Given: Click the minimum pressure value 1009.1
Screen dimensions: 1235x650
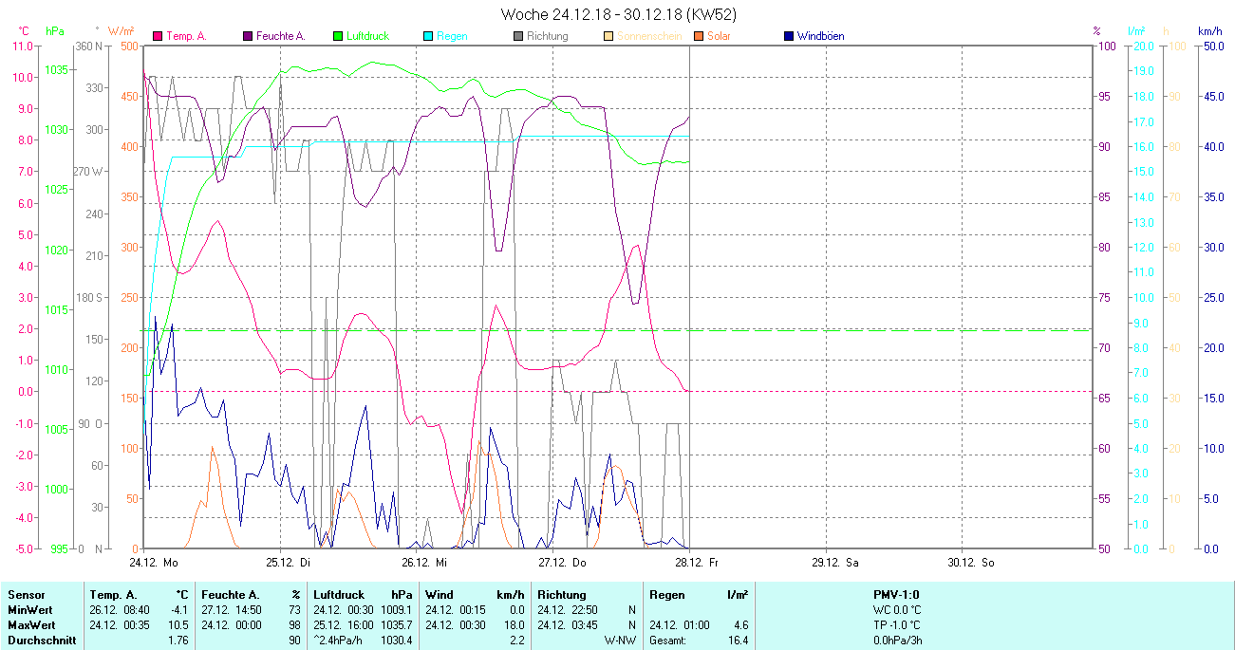Looking at the screenshot, I should click(396, 610).
